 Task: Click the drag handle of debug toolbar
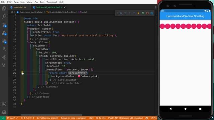coord(117,13)
